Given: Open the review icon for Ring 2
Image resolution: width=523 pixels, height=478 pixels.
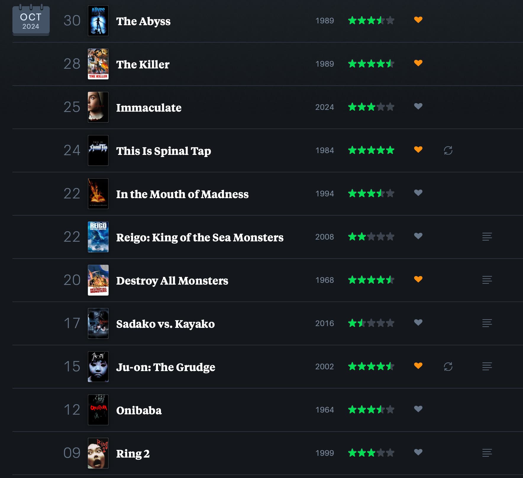Looking at the screenshot, I should point(487,453).
